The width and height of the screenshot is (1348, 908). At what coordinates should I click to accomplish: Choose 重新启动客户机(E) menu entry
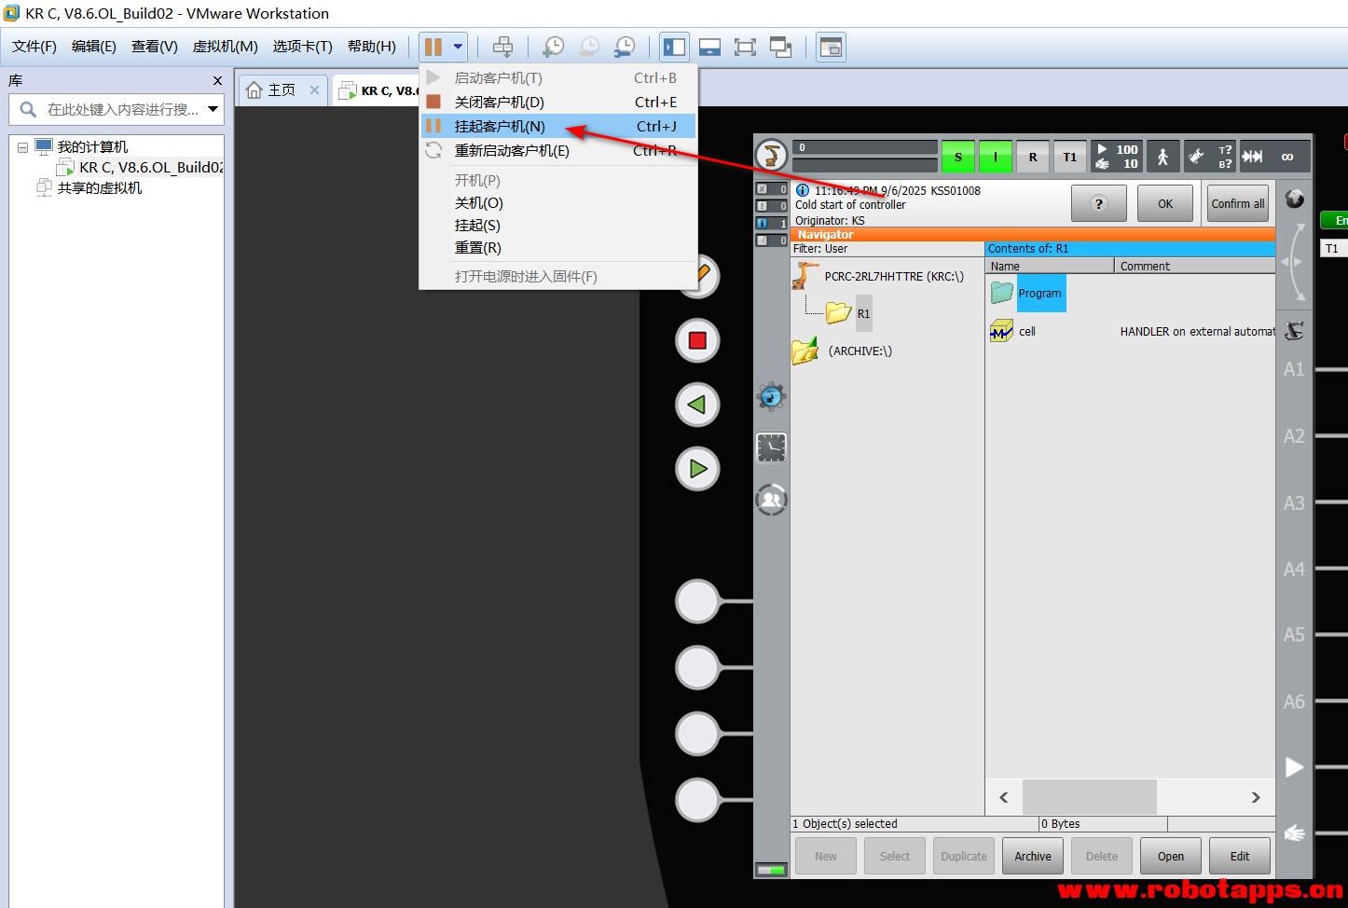558,150
